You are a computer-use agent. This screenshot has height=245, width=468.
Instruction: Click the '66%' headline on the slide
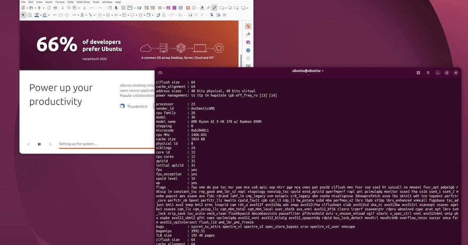point(57,45)
